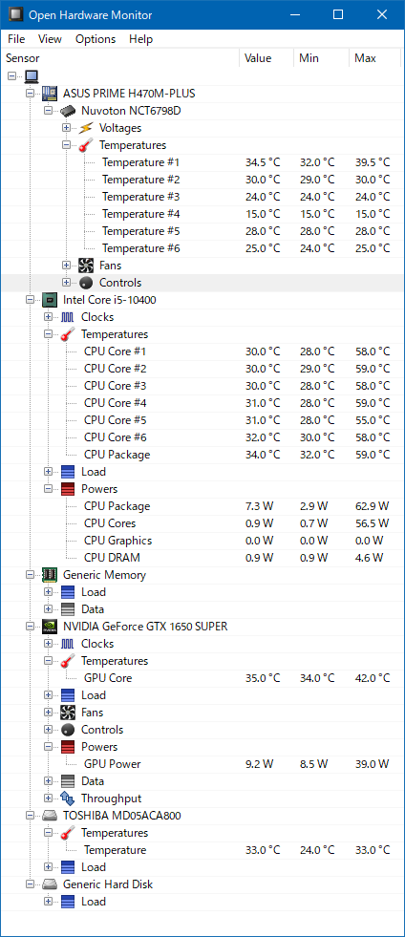405x937 pixels.
Task: Click the Clocks waveform icon under NVIDIA GPU
Action: (x=68, y=644)
